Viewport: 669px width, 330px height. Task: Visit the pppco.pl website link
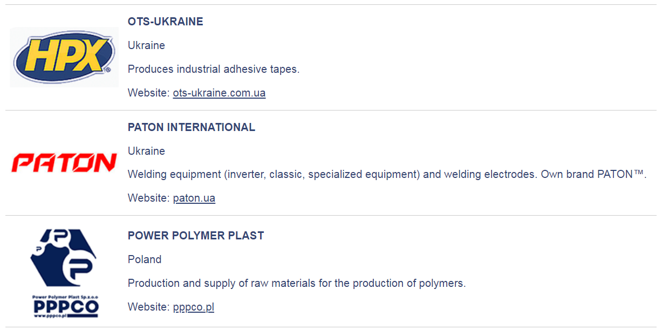click(193, 307)
